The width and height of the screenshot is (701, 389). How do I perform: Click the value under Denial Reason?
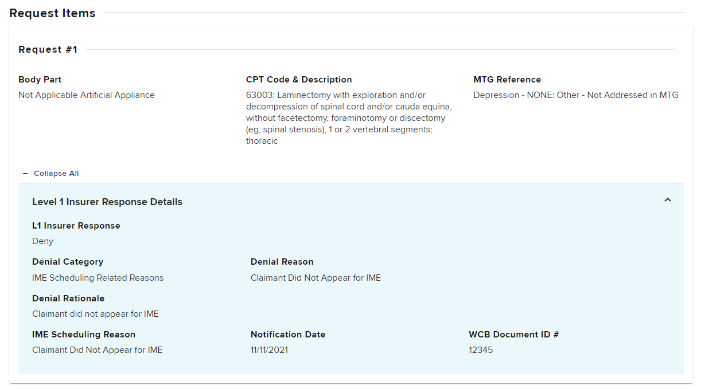[316, 278]
